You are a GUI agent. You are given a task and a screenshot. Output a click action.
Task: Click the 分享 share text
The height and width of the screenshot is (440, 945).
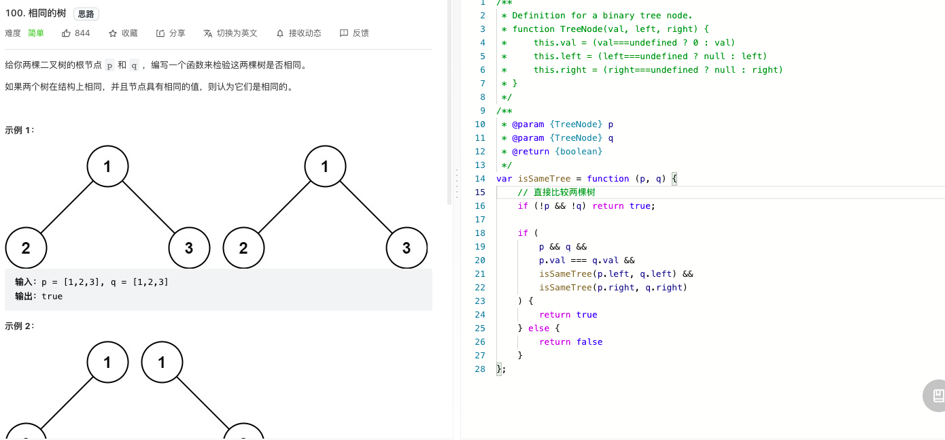[x=177, y=33]
